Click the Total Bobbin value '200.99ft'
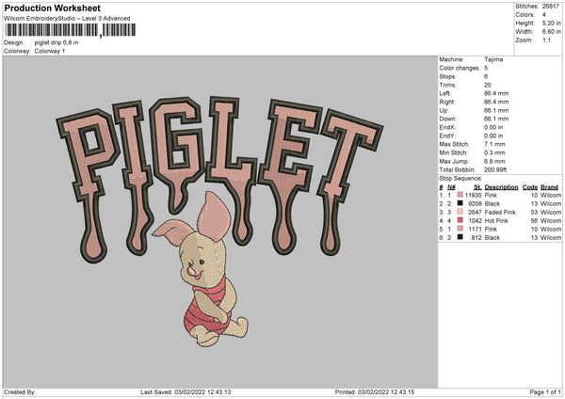Image resolution: width=565 pixels, height=399 pixels. (x=495, y=169)
